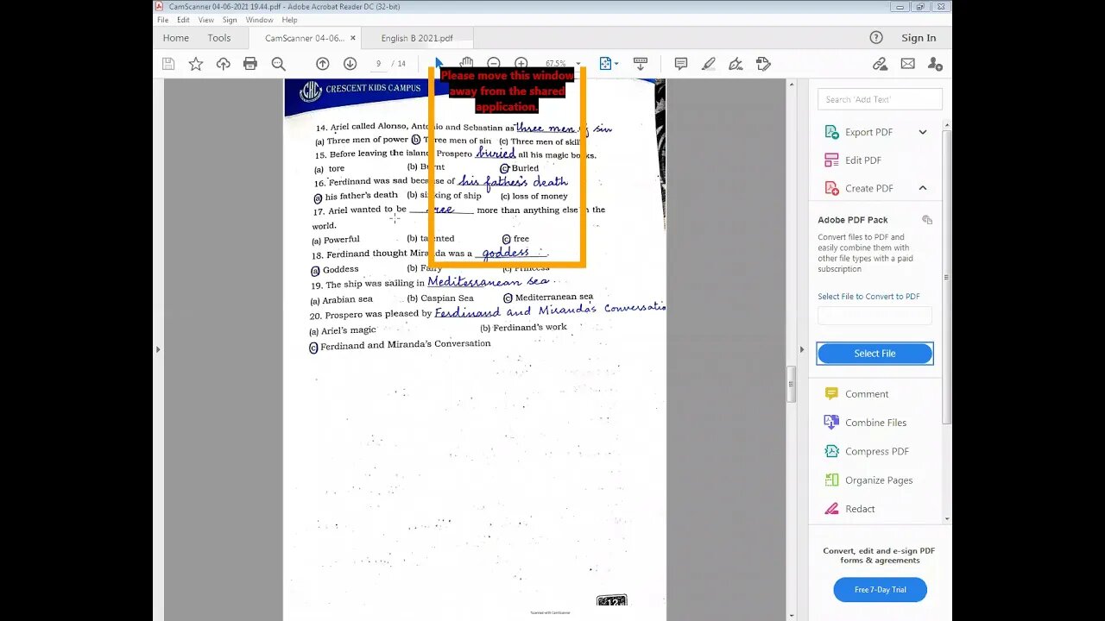The width and height of the screenshot is (1105, 621).
Task: Choose the Selection arrow tool
Action: click(439, 63)
